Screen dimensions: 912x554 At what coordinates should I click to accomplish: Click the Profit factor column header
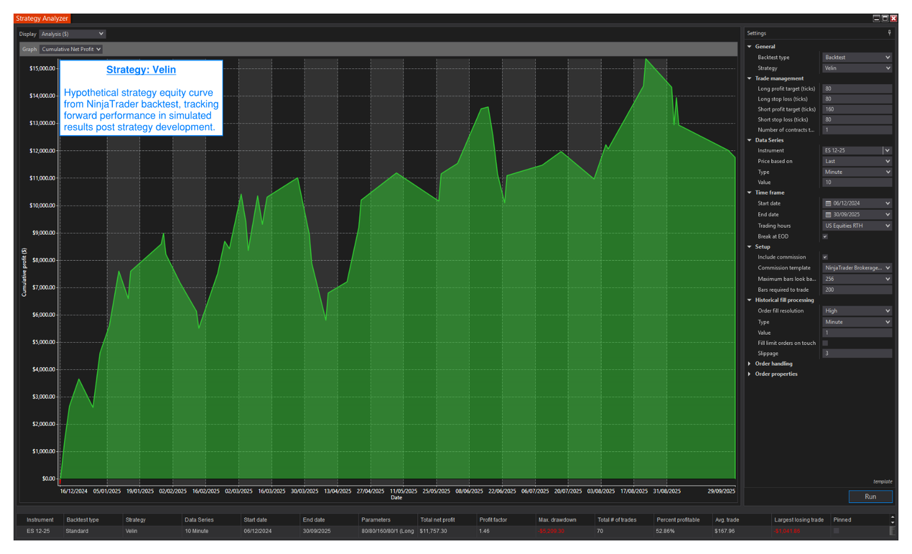click(493, 520)
